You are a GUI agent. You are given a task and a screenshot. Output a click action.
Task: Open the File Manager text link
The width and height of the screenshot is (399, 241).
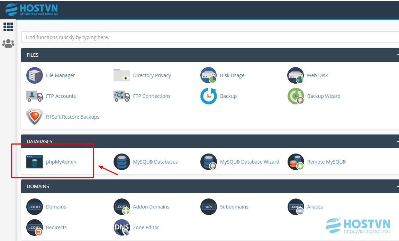pos(60,75)
